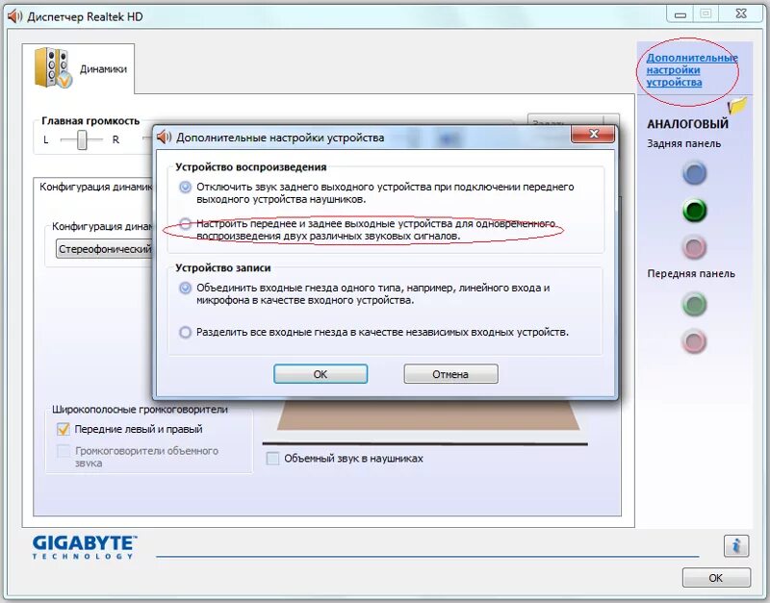770x603 pixels.
Task: Click the pink front panel jack
Action: coord(694,341)
